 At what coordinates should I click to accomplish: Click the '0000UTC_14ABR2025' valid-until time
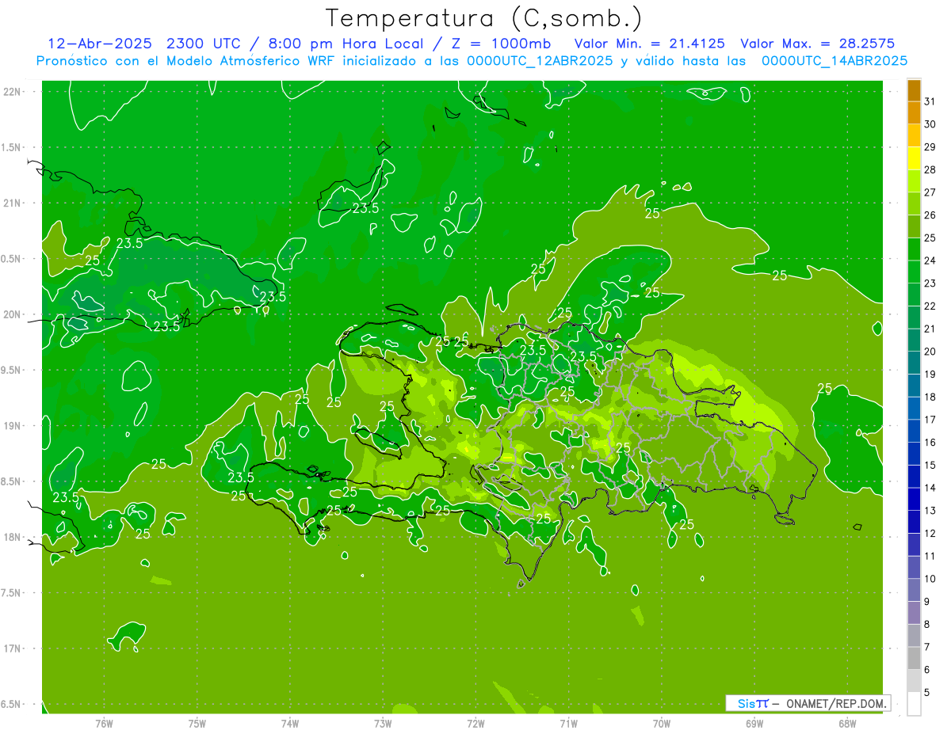point(835,60)
